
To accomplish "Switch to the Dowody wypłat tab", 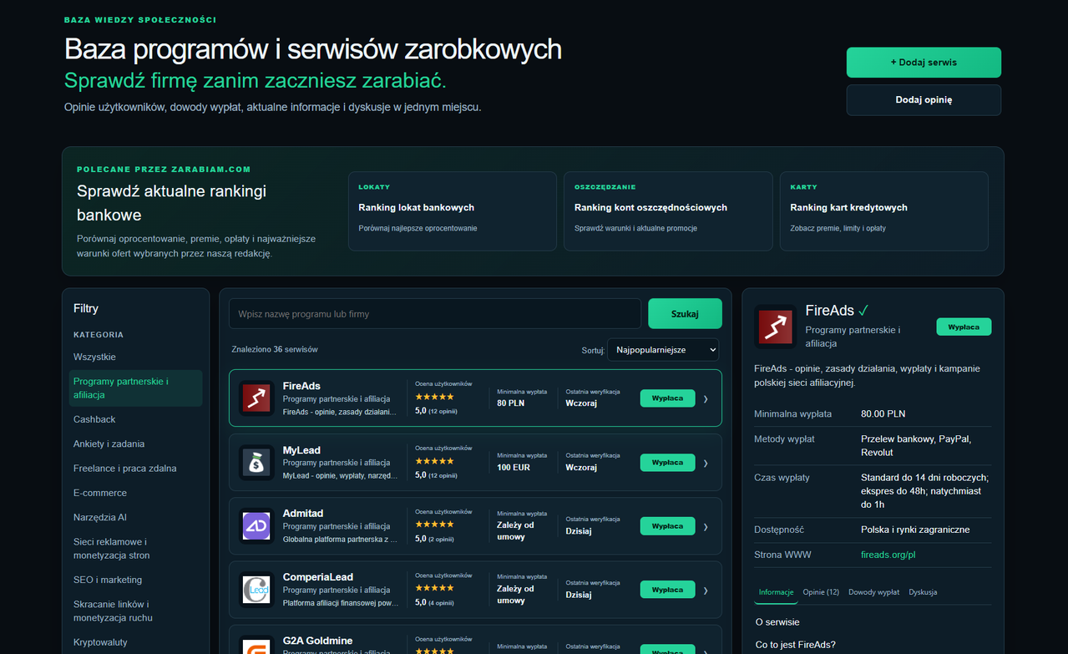I will (x=873, y=592).
